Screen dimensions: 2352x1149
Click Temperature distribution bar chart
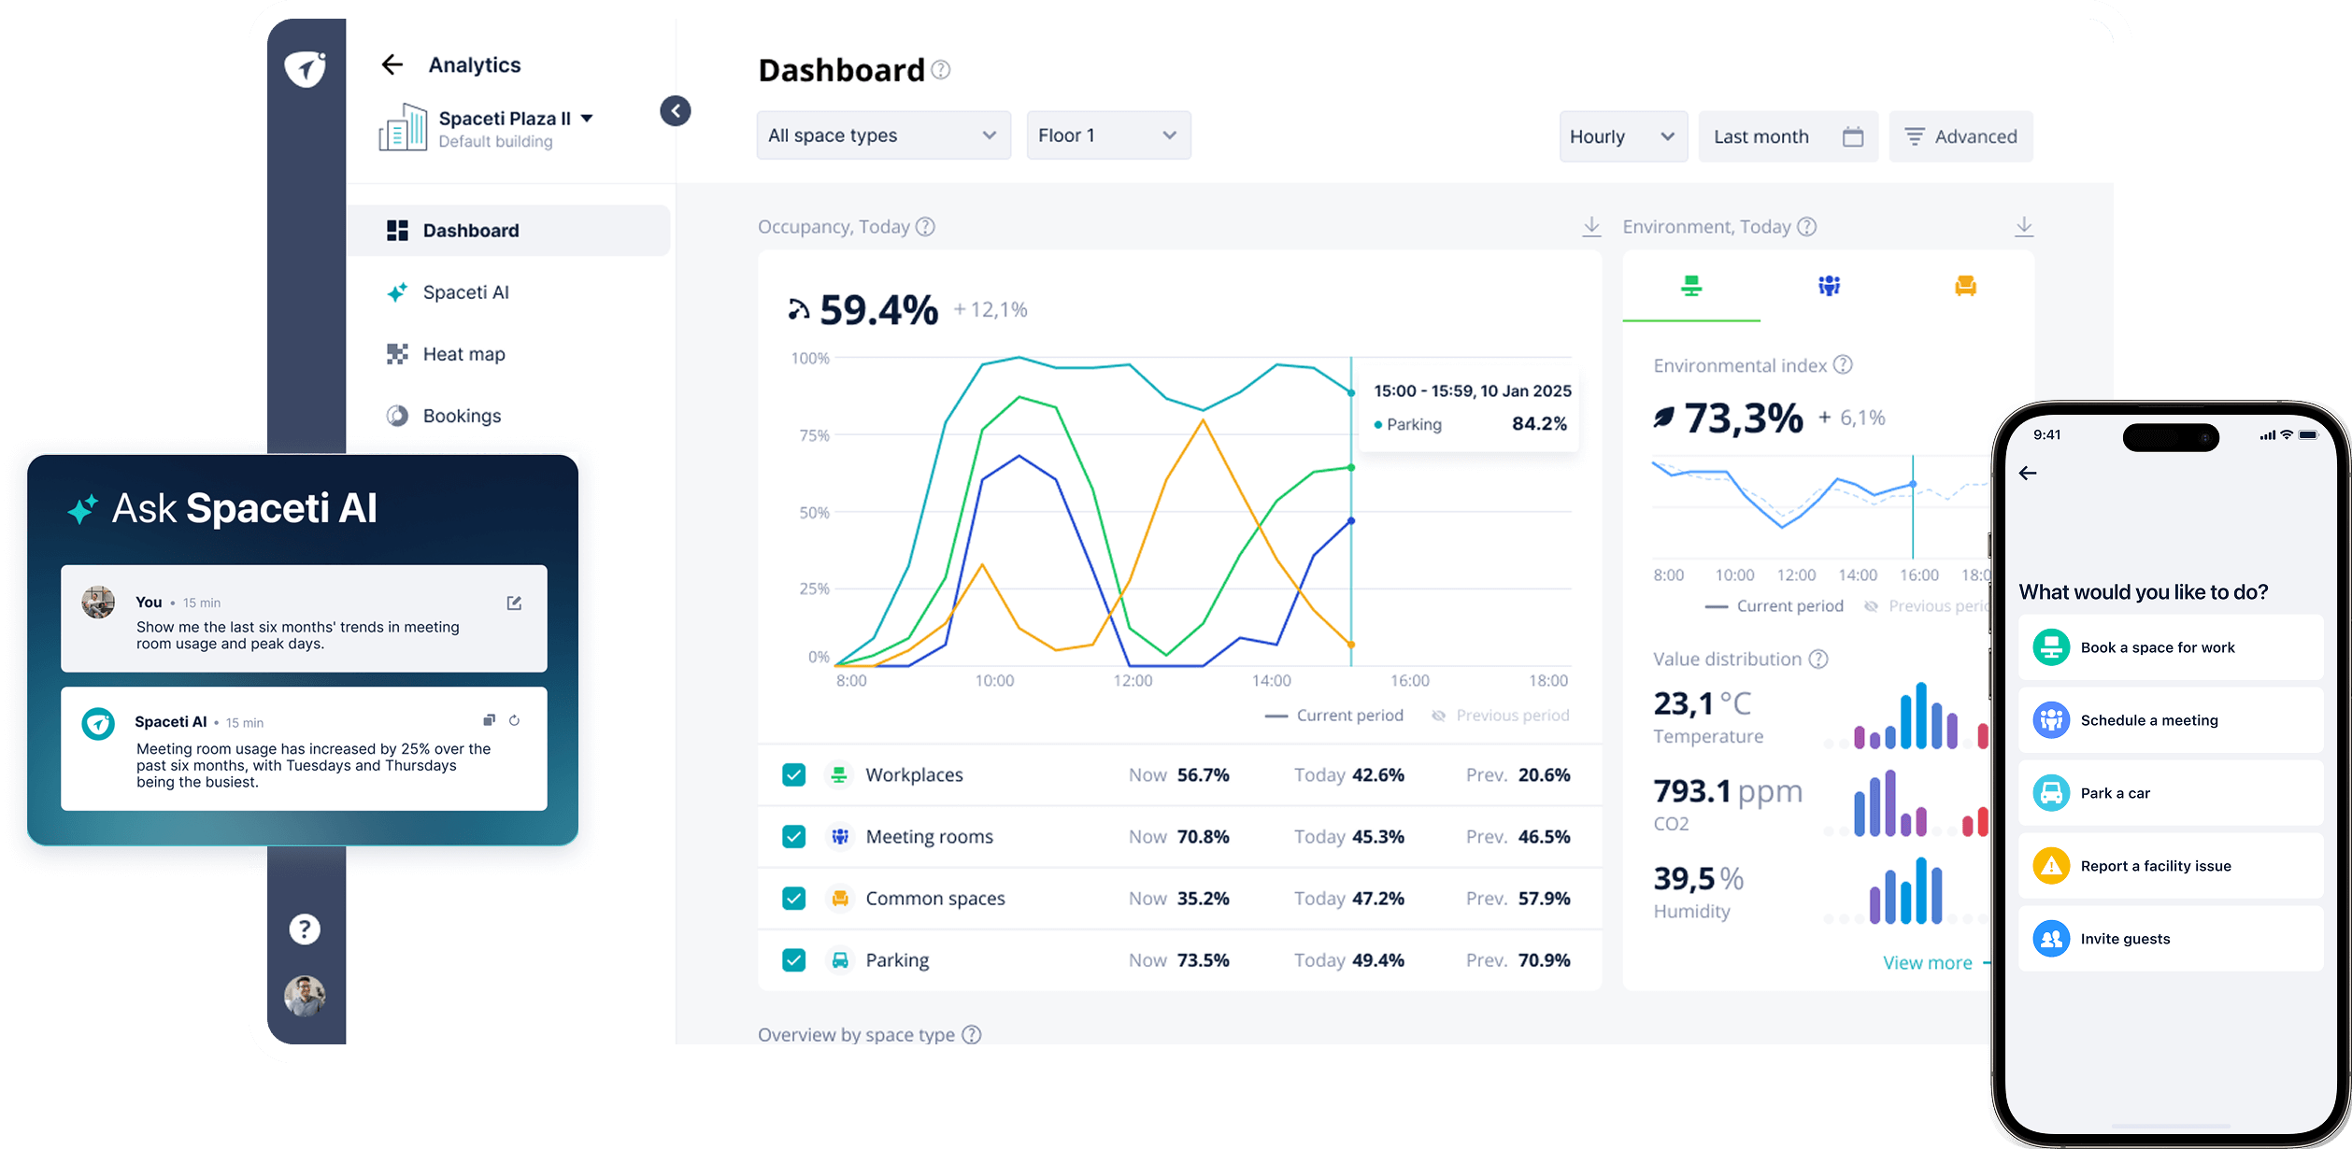click(1905, 716)
